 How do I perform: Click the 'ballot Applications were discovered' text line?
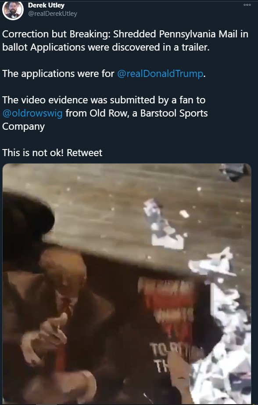(x=106, y=47)
